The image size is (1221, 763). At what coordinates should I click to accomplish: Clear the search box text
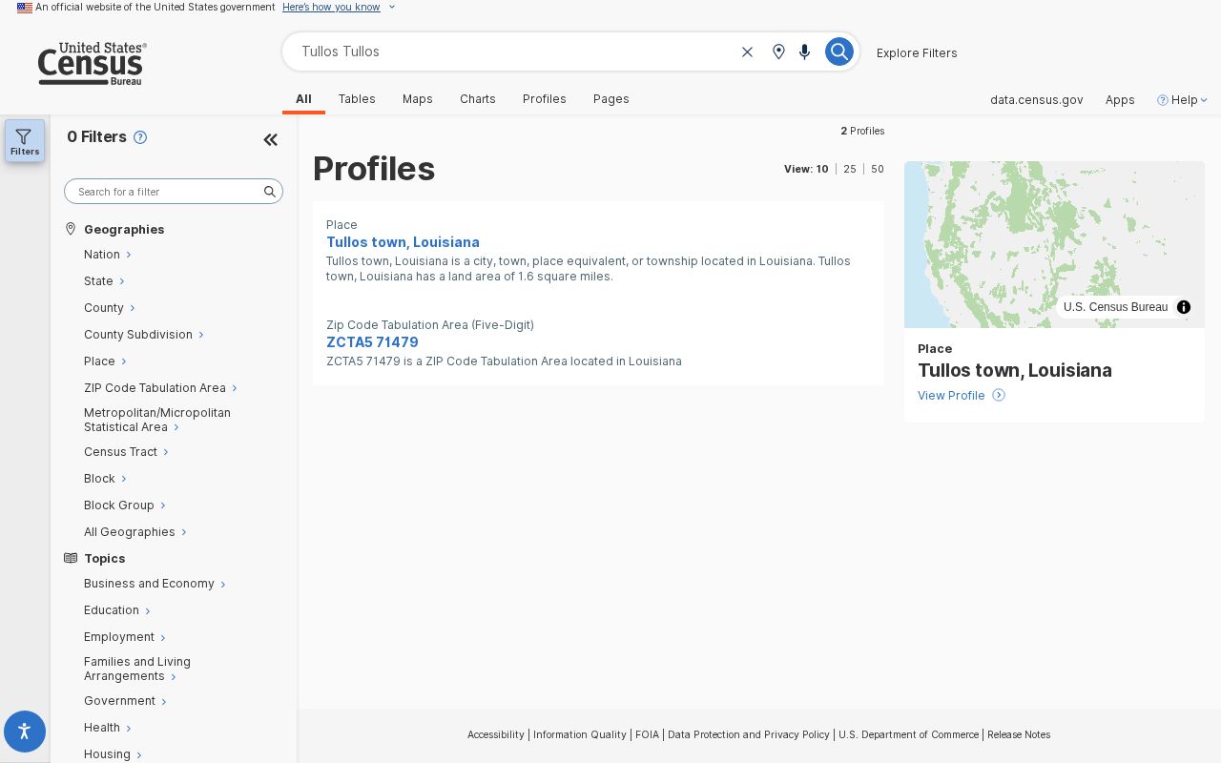(748, 52)
